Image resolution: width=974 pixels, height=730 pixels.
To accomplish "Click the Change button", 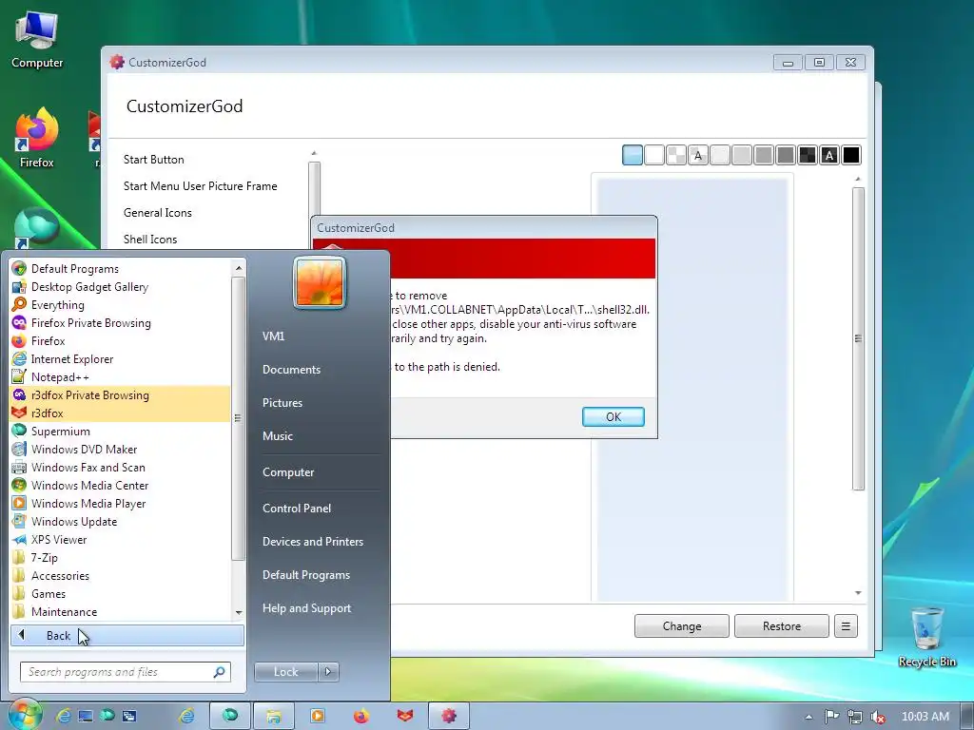I will point(681,626).
